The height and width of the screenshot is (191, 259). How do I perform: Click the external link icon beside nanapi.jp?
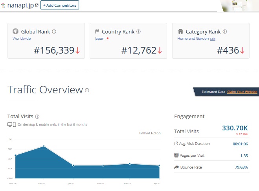coord(37,5)
